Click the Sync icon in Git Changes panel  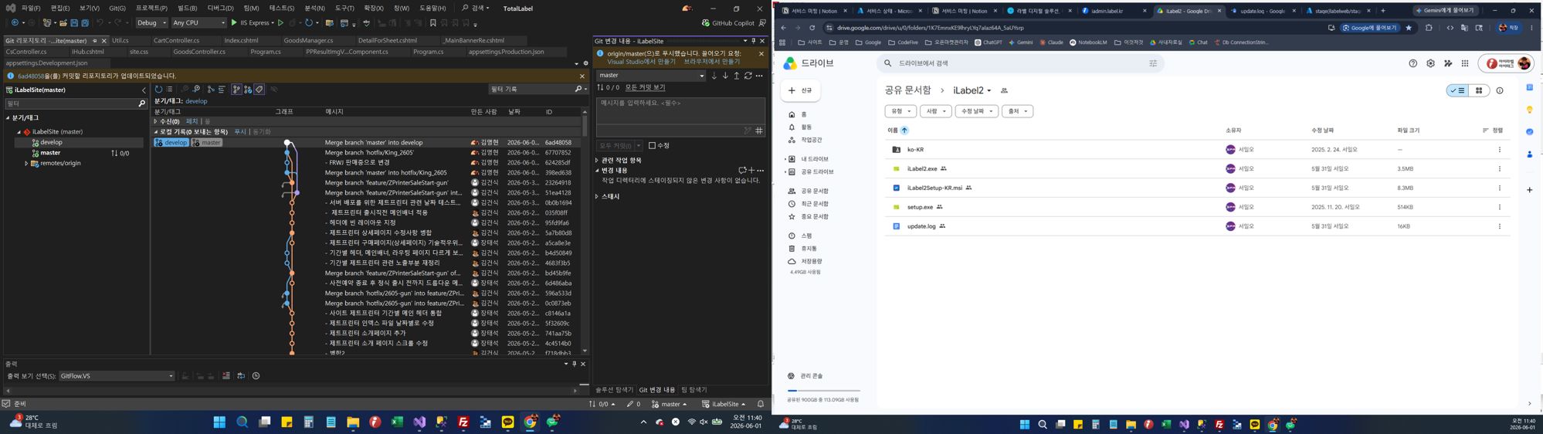[x=748, y=76]
